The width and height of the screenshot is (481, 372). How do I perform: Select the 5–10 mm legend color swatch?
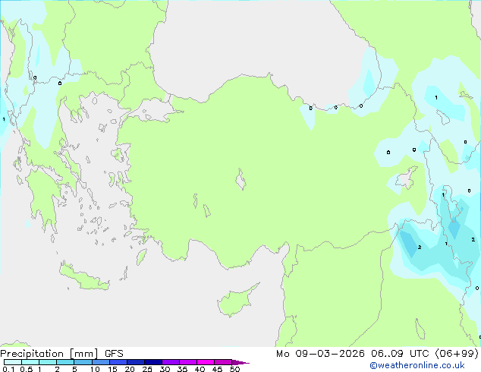tap(83, 362)
